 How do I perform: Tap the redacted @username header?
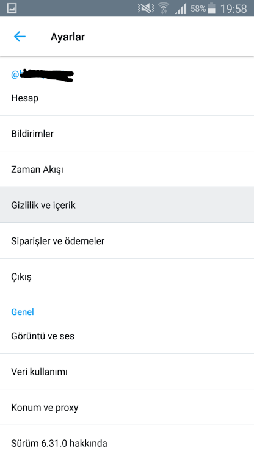(42, 75)
